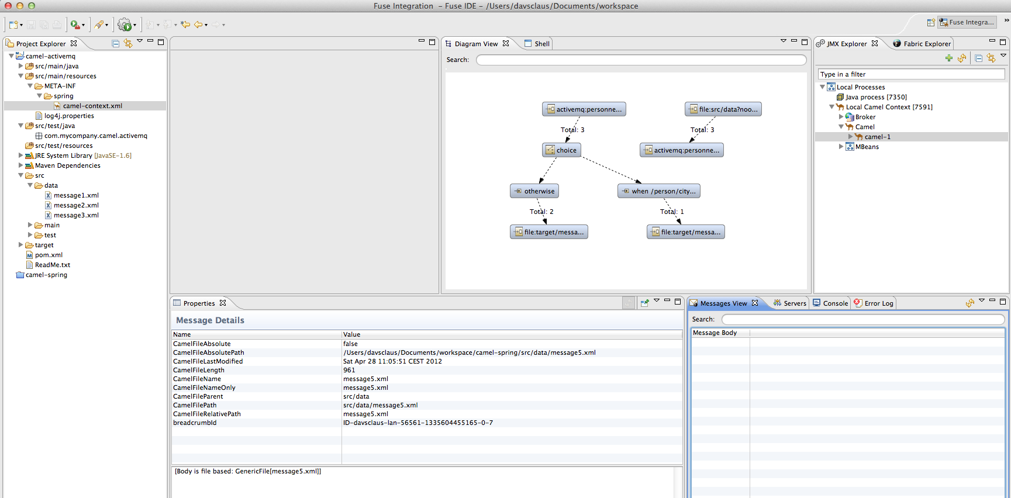Click the gear Run configuration icon
Image resolution: width=1011 pixels, height=498 pixels.
(x=125, y=25)
